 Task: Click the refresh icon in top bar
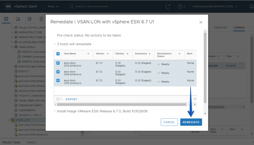pyautogui.click(x=168, y=7)
